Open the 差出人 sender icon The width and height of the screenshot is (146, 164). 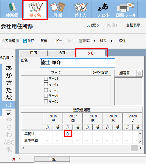pos(80,9)
